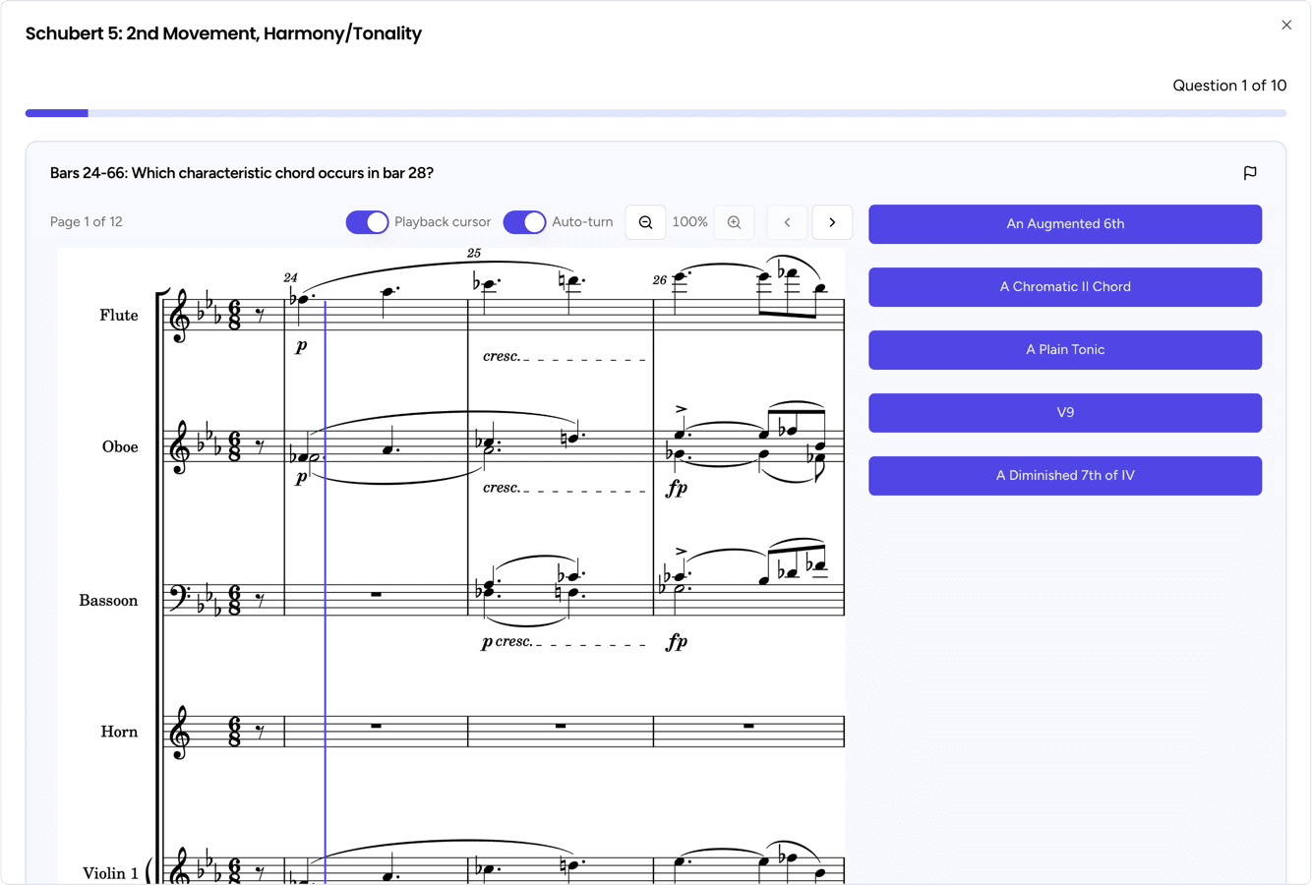Screen dimensions: 1312x885
Task: Click bar number 25 in the flute staff
Action: pyautogui.click(x=474, y=254)
